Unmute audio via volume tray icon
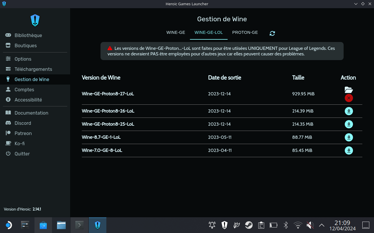 [310, 225]
